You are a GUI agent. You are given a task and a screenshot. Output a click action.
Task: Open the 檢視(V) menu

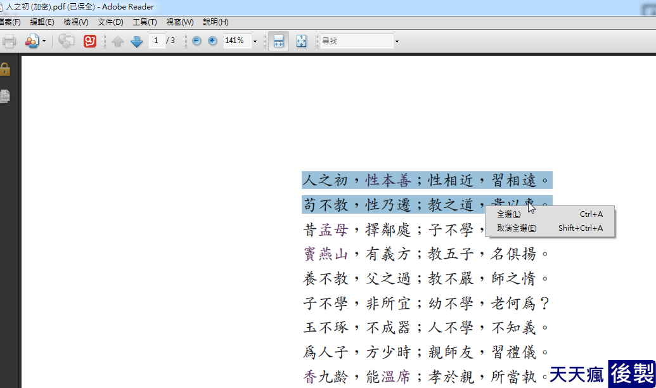pyautogui.click(x=75, y=22)
